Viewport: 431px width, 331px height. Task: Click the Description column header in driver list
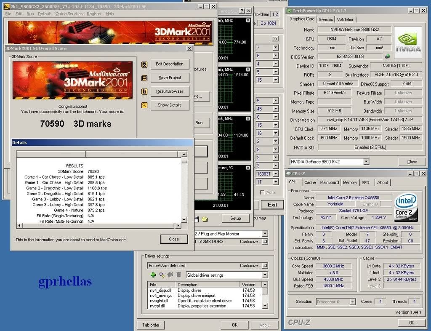(x=207, y=285)
